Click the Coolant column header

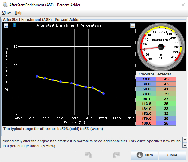[x=146, y=74]
